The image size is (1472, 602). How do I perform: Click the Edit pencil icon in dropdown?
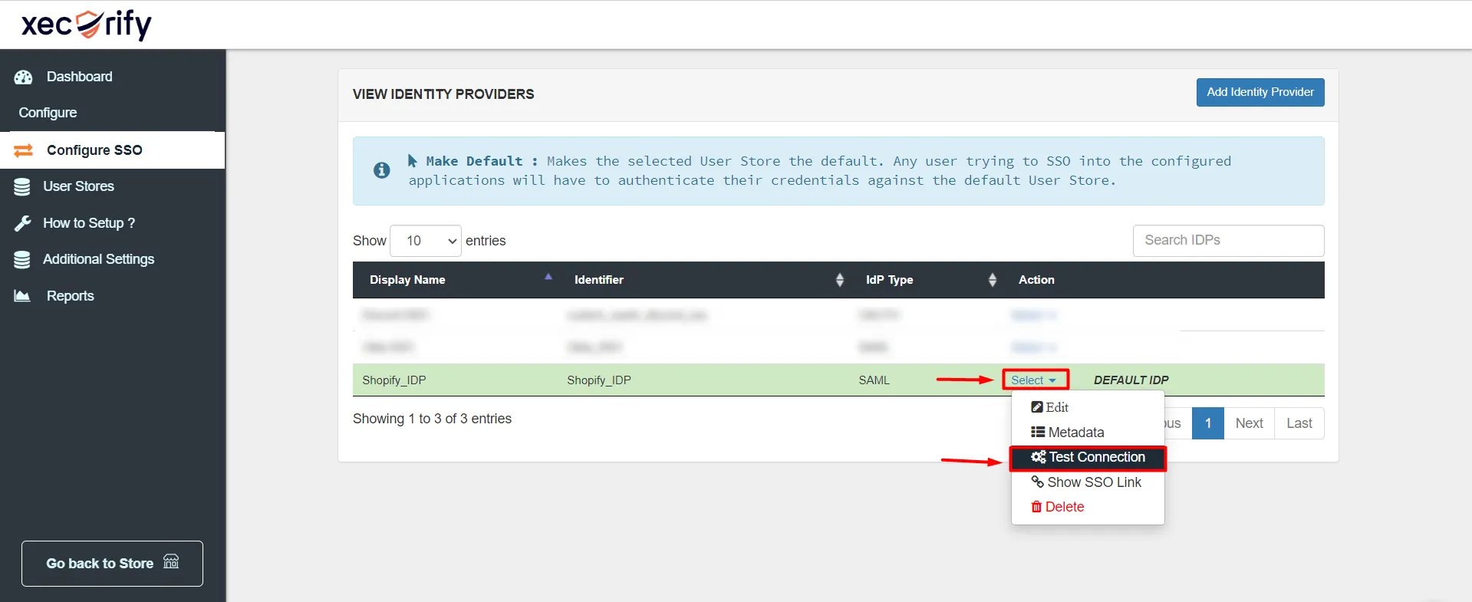(1037, 407)
